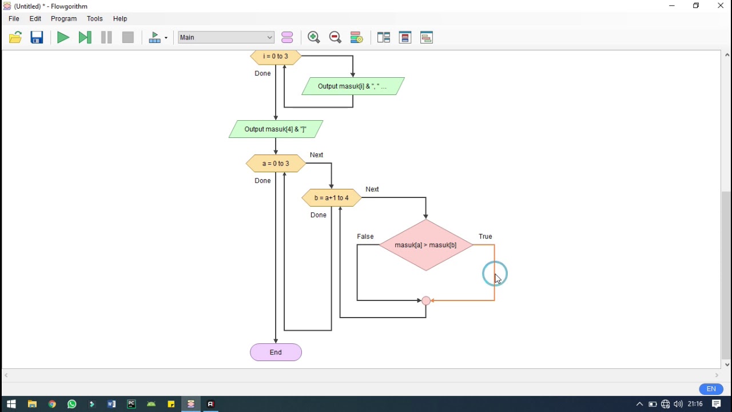Click the run speed icon in the toolbar

point(154,38)
